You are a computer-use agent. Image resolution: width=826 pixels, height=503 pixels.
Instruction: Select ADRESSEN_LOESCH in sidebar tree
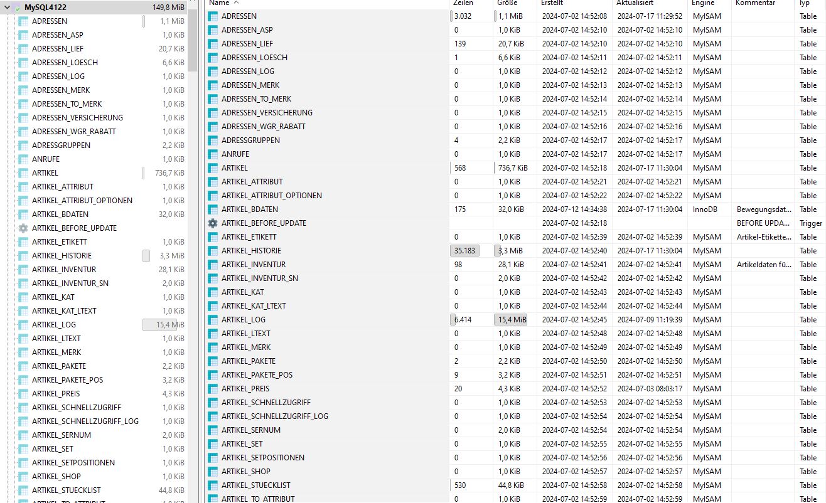(65, 63)
